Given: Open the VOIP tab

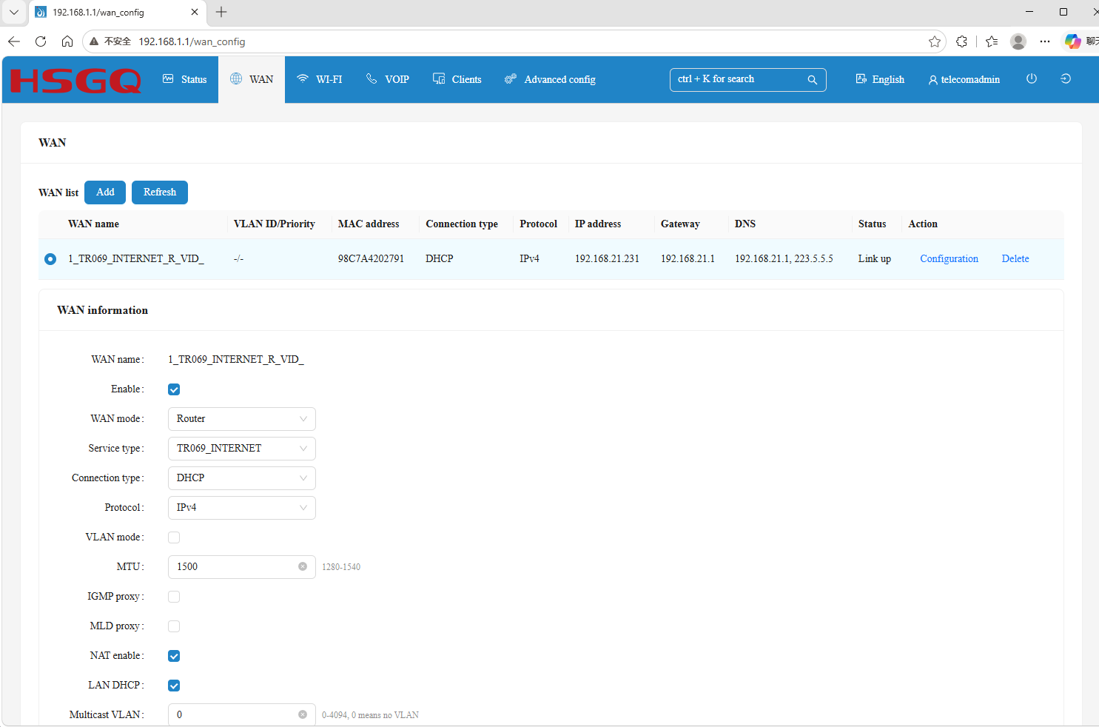Looking at the screenshot, I should 388,79.
